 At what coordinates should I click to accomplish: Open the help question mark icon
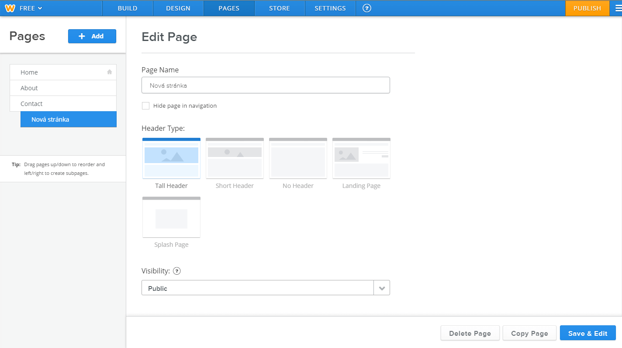[367, 8]
